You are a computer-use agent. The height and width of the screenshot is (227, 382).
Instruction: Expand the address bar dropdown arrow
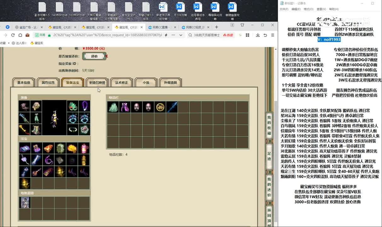point(181,35)
